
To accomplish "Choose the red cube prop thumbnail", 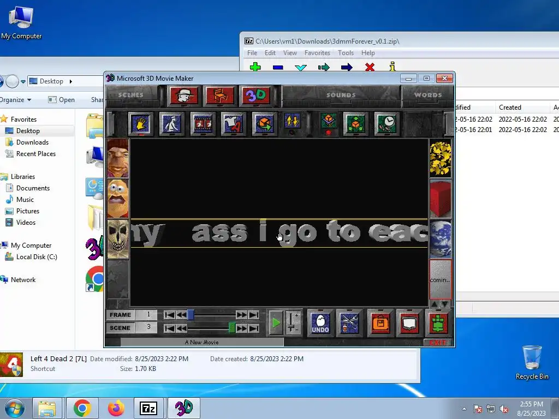I will [441, 199].
